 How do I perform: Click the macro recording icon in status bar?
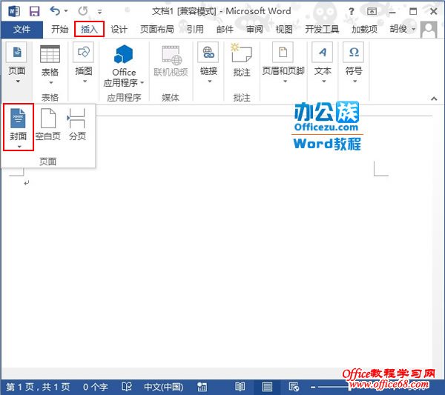202,387
